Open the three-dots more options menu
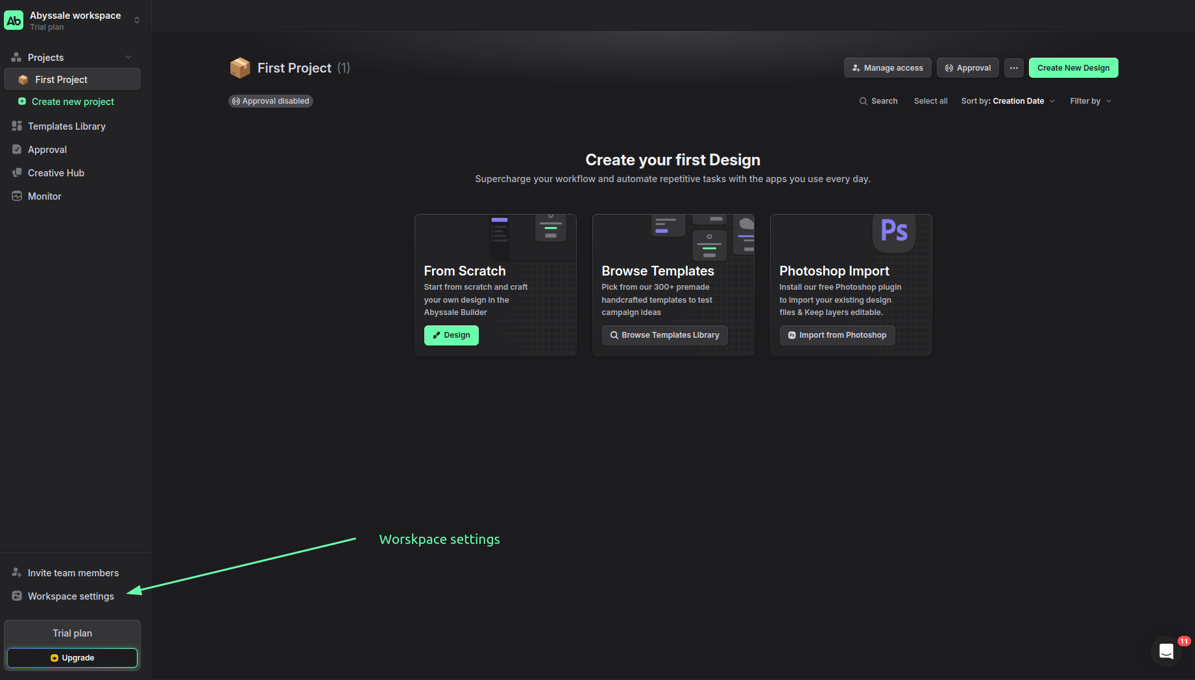Viewport: 1195px width, 680px height. pos(1014,67)
